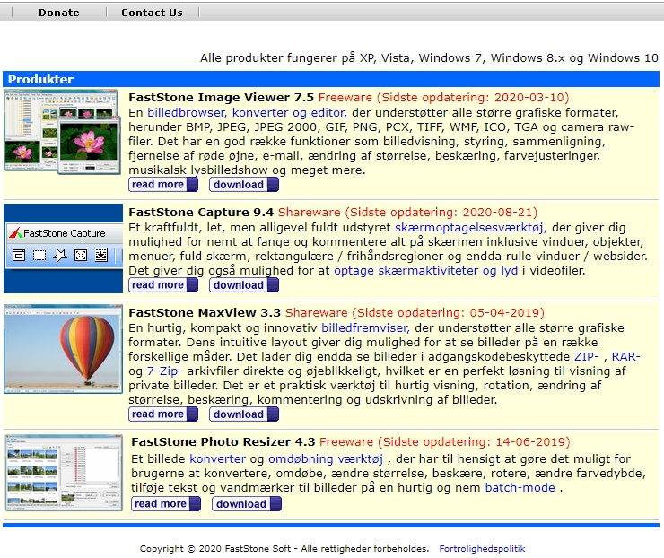Click the freehand region icon in Capture thumbnail
Image resolution: width=664 pixels, height=558 pixels.
click(60, 256)
